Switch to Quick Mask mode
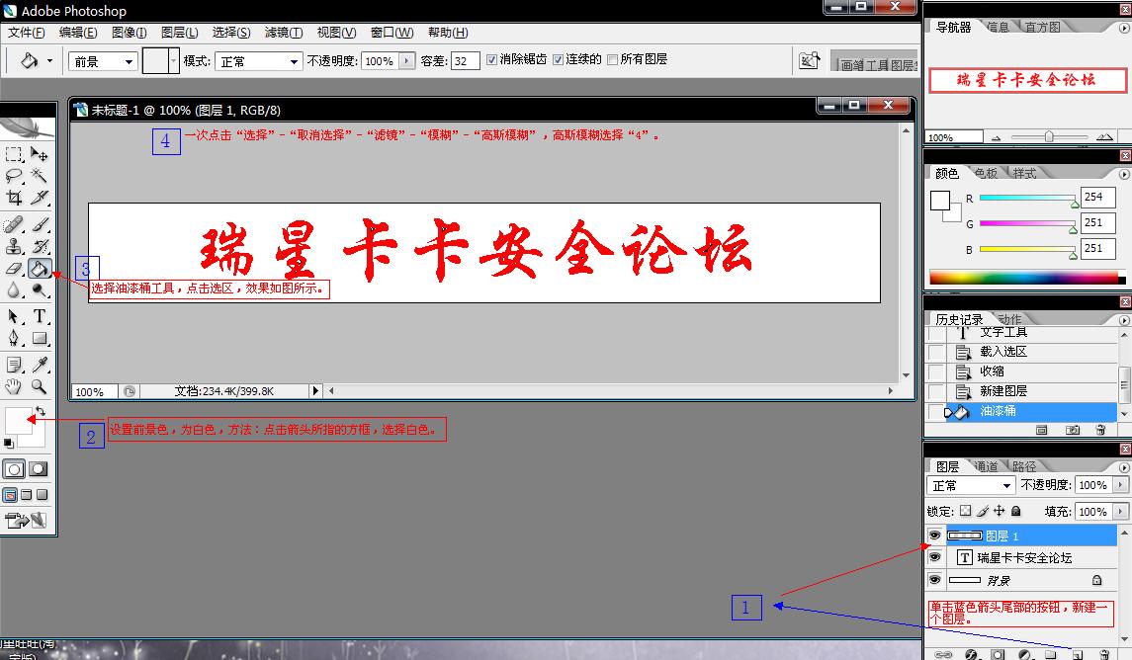Viewport: 1132px width, 660px height. click(x=39, y=469)
